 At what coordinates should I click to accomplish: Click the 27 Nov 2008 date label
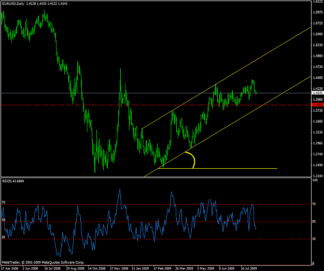(119, 268)
